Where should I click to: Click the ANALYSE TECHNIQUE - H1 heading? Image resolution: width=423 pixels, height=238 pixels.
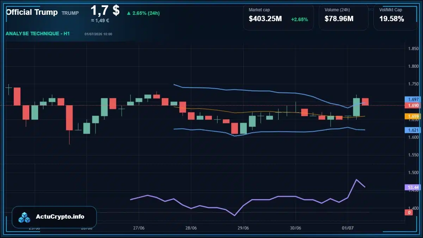click(x=38, y=33)
